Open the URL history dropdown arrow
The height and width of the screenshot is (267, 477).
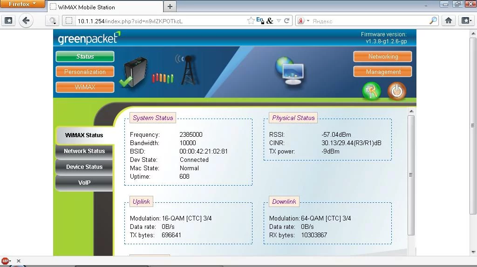279,21
